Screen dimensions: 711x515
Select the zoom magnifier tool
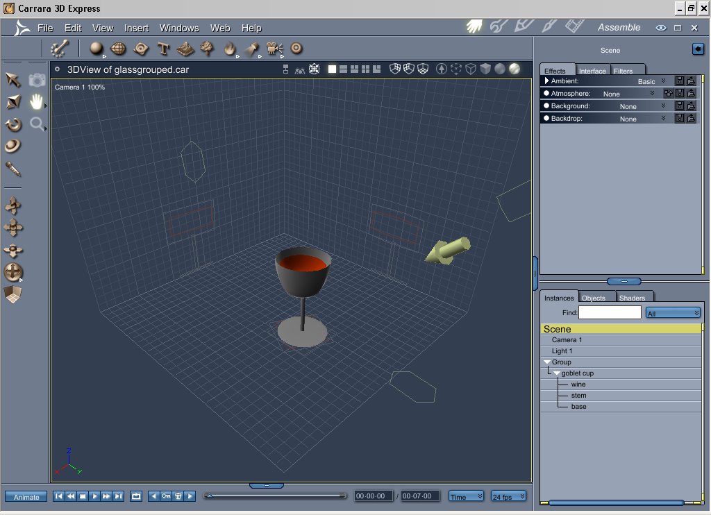(x=36, y=124)
